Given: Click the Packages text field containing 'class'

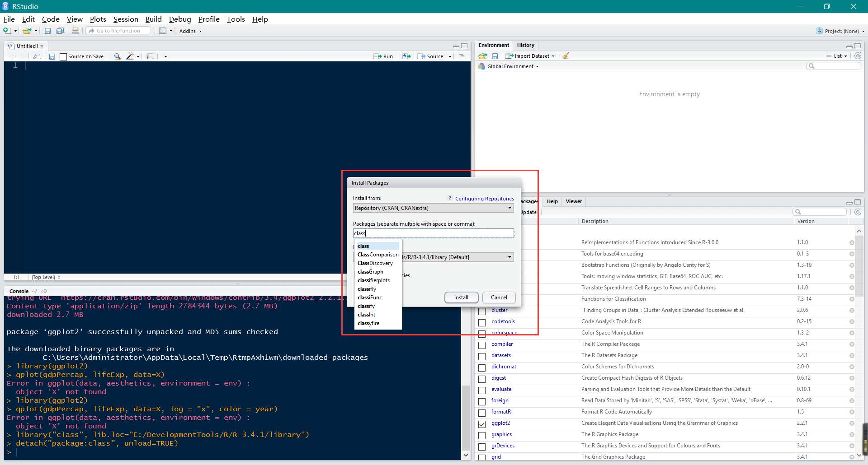Looking at the screenshot, I should 433,233.
